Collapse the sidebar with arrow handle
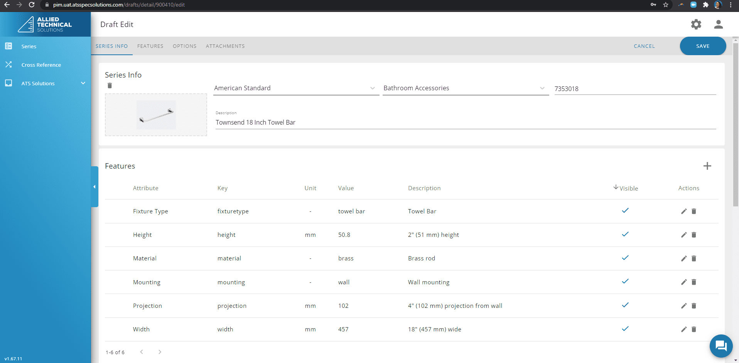 (94, 187)
